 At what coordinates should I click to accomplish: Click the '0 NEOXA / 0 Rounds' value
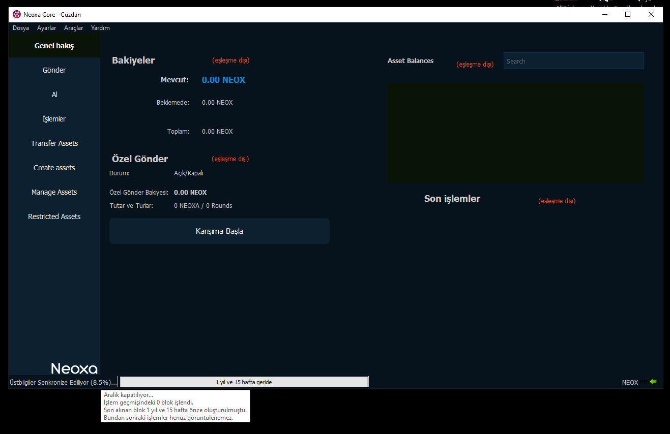(x=203, y=206)
